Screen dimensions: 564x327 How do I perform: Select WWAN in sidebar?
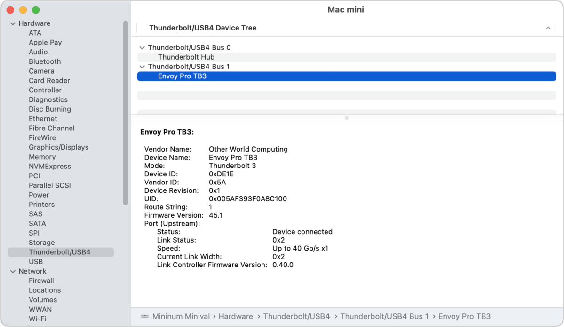(x=40, y=309)
